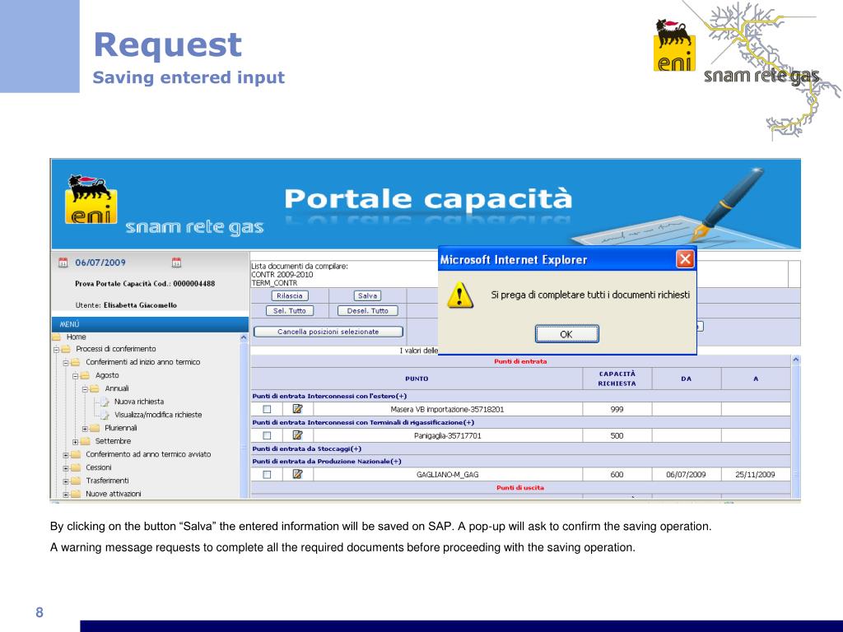Click the eni logo in portal banner
The width and height of the screenshot is (843, 632).
(91, 200)
